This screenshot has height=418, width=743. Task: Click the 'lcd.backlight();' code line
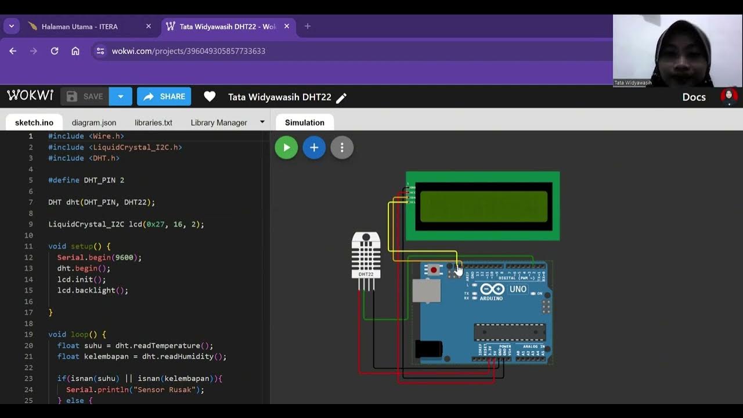point(93,290)
